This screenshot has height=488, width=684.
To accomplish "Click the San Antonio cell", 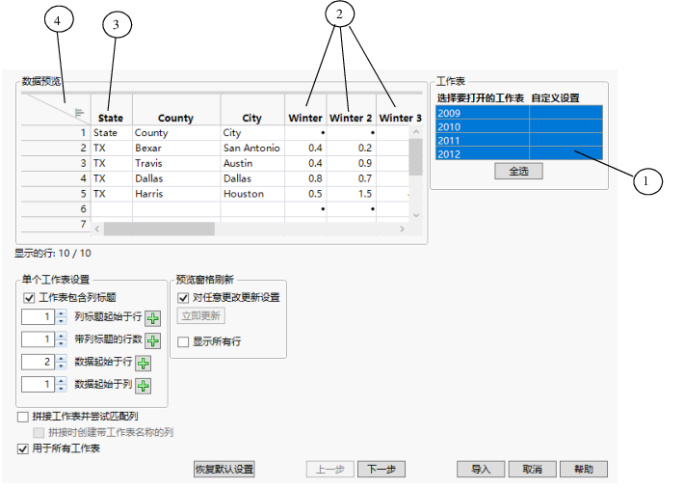I will pyautogui.click(x=251, y=149).
